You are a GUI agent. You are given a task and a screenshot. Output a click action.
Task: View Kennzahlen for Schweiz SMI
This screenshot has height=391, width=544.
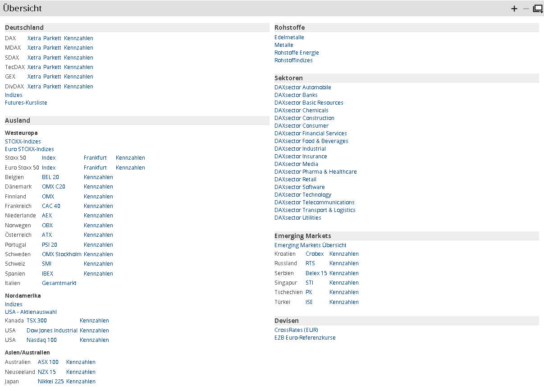(x=98, y=264)
